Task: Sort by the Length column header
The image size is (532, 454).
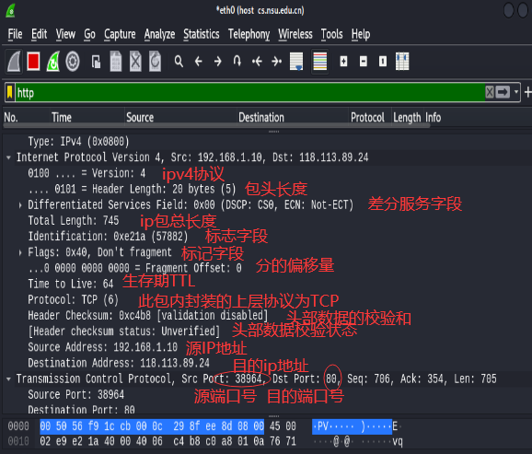Action: click(407, 118)
